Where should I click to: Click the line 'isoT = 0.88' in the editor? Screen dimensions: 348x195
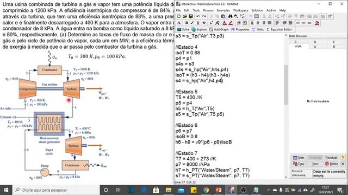point(188,53)
